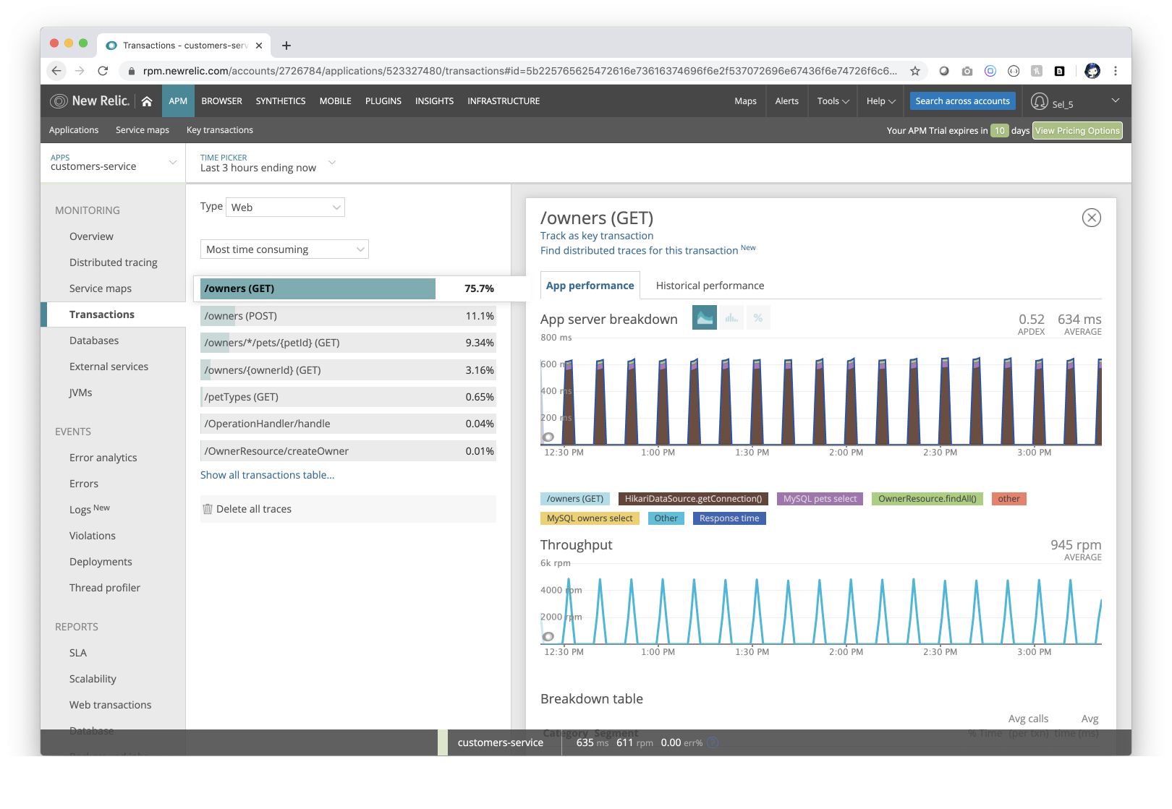
Task: Select /petTypes (GET) transaction row
Action: click(x=348, y=397)
